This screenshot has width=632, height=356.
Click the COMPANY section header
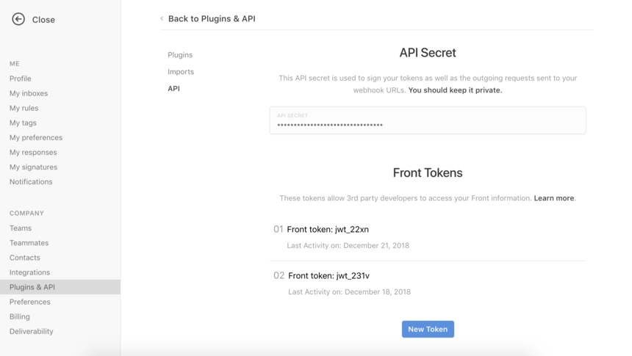point(26,213)
